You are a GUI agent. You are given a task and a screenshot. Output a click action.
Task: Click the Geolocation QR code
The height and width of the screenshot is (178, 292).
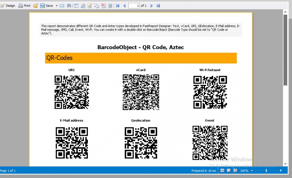pos(141,143)
